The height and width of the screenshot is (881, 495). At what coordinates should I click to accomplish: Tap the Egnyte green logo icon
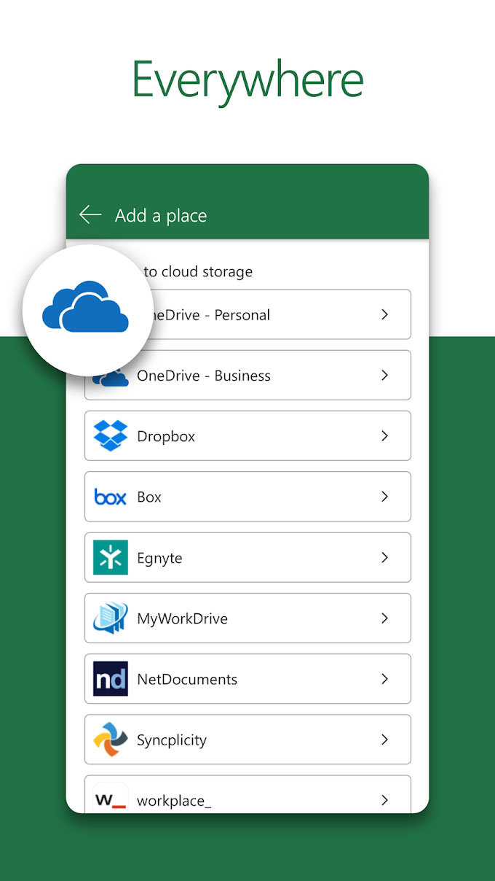point(111,557)
